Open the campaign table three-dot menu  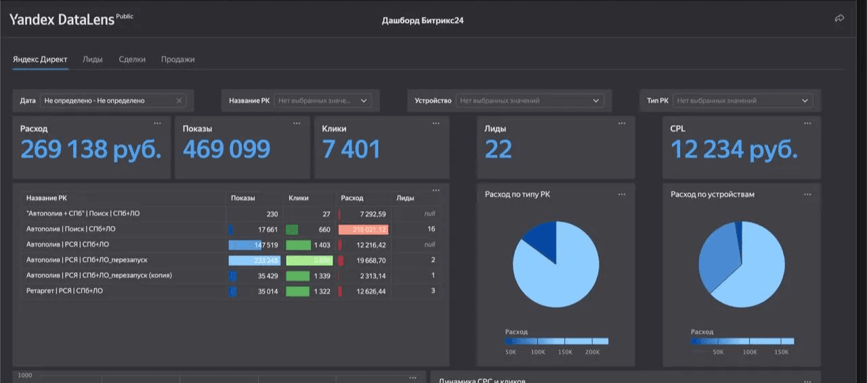[x=436, y=190]
